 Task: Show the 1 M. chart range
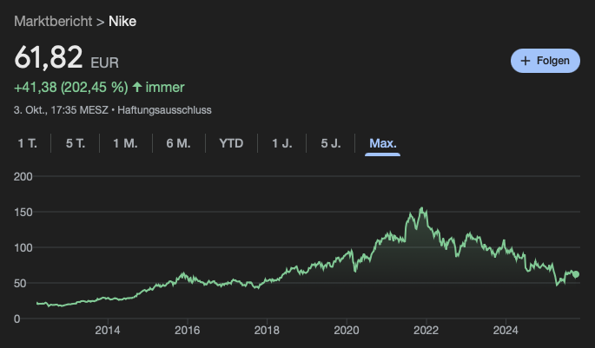[x=125, y=143]
